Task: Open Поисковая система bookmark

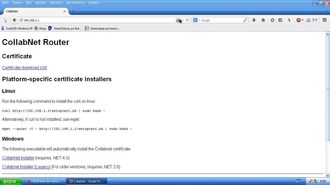Action: 103,29
